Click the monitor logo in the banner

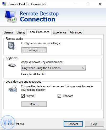[x=10, y=16]
